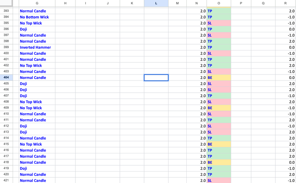Select the yellow BE cell in row 404
296x183 pixels.
219,78
